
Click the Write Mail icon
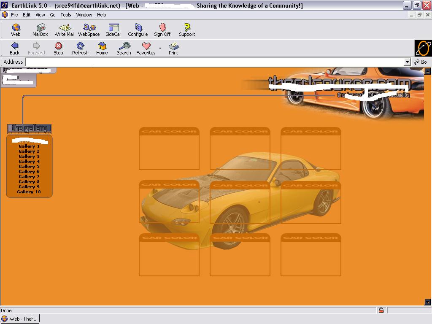[65, 30]
